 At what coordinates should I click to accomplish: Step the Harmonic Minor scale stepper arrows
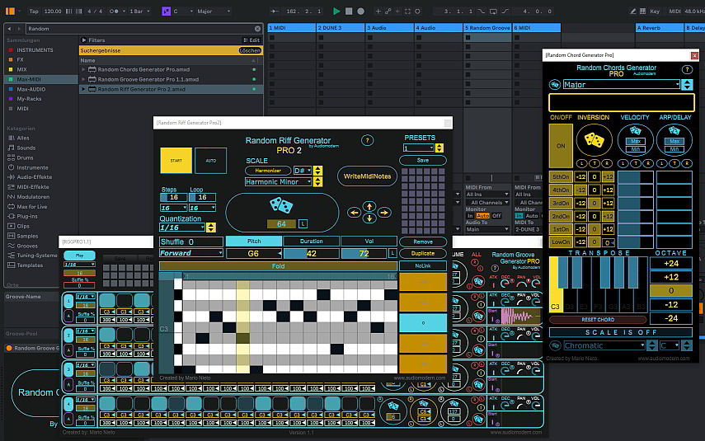coord(318,182)
